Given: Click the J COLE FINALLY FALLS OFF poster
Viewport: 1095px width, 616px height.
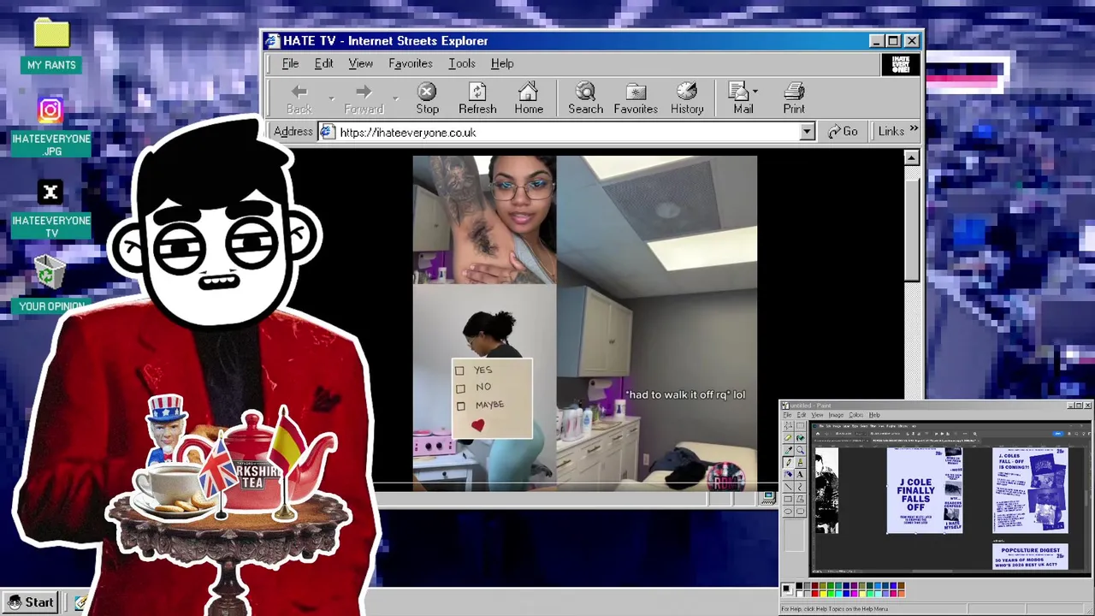Looking at the screenshot, I should 925,490.
